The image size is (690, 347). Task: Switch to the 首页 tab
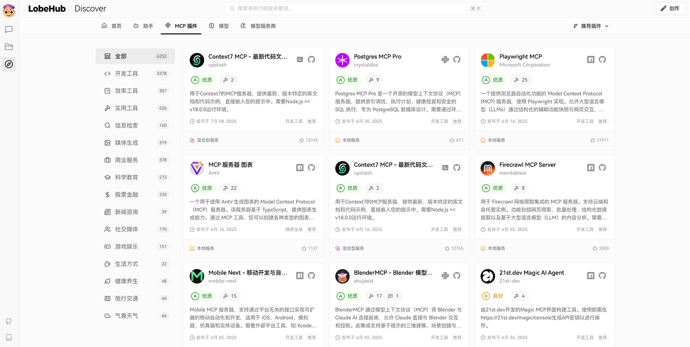tap(111, 26)
